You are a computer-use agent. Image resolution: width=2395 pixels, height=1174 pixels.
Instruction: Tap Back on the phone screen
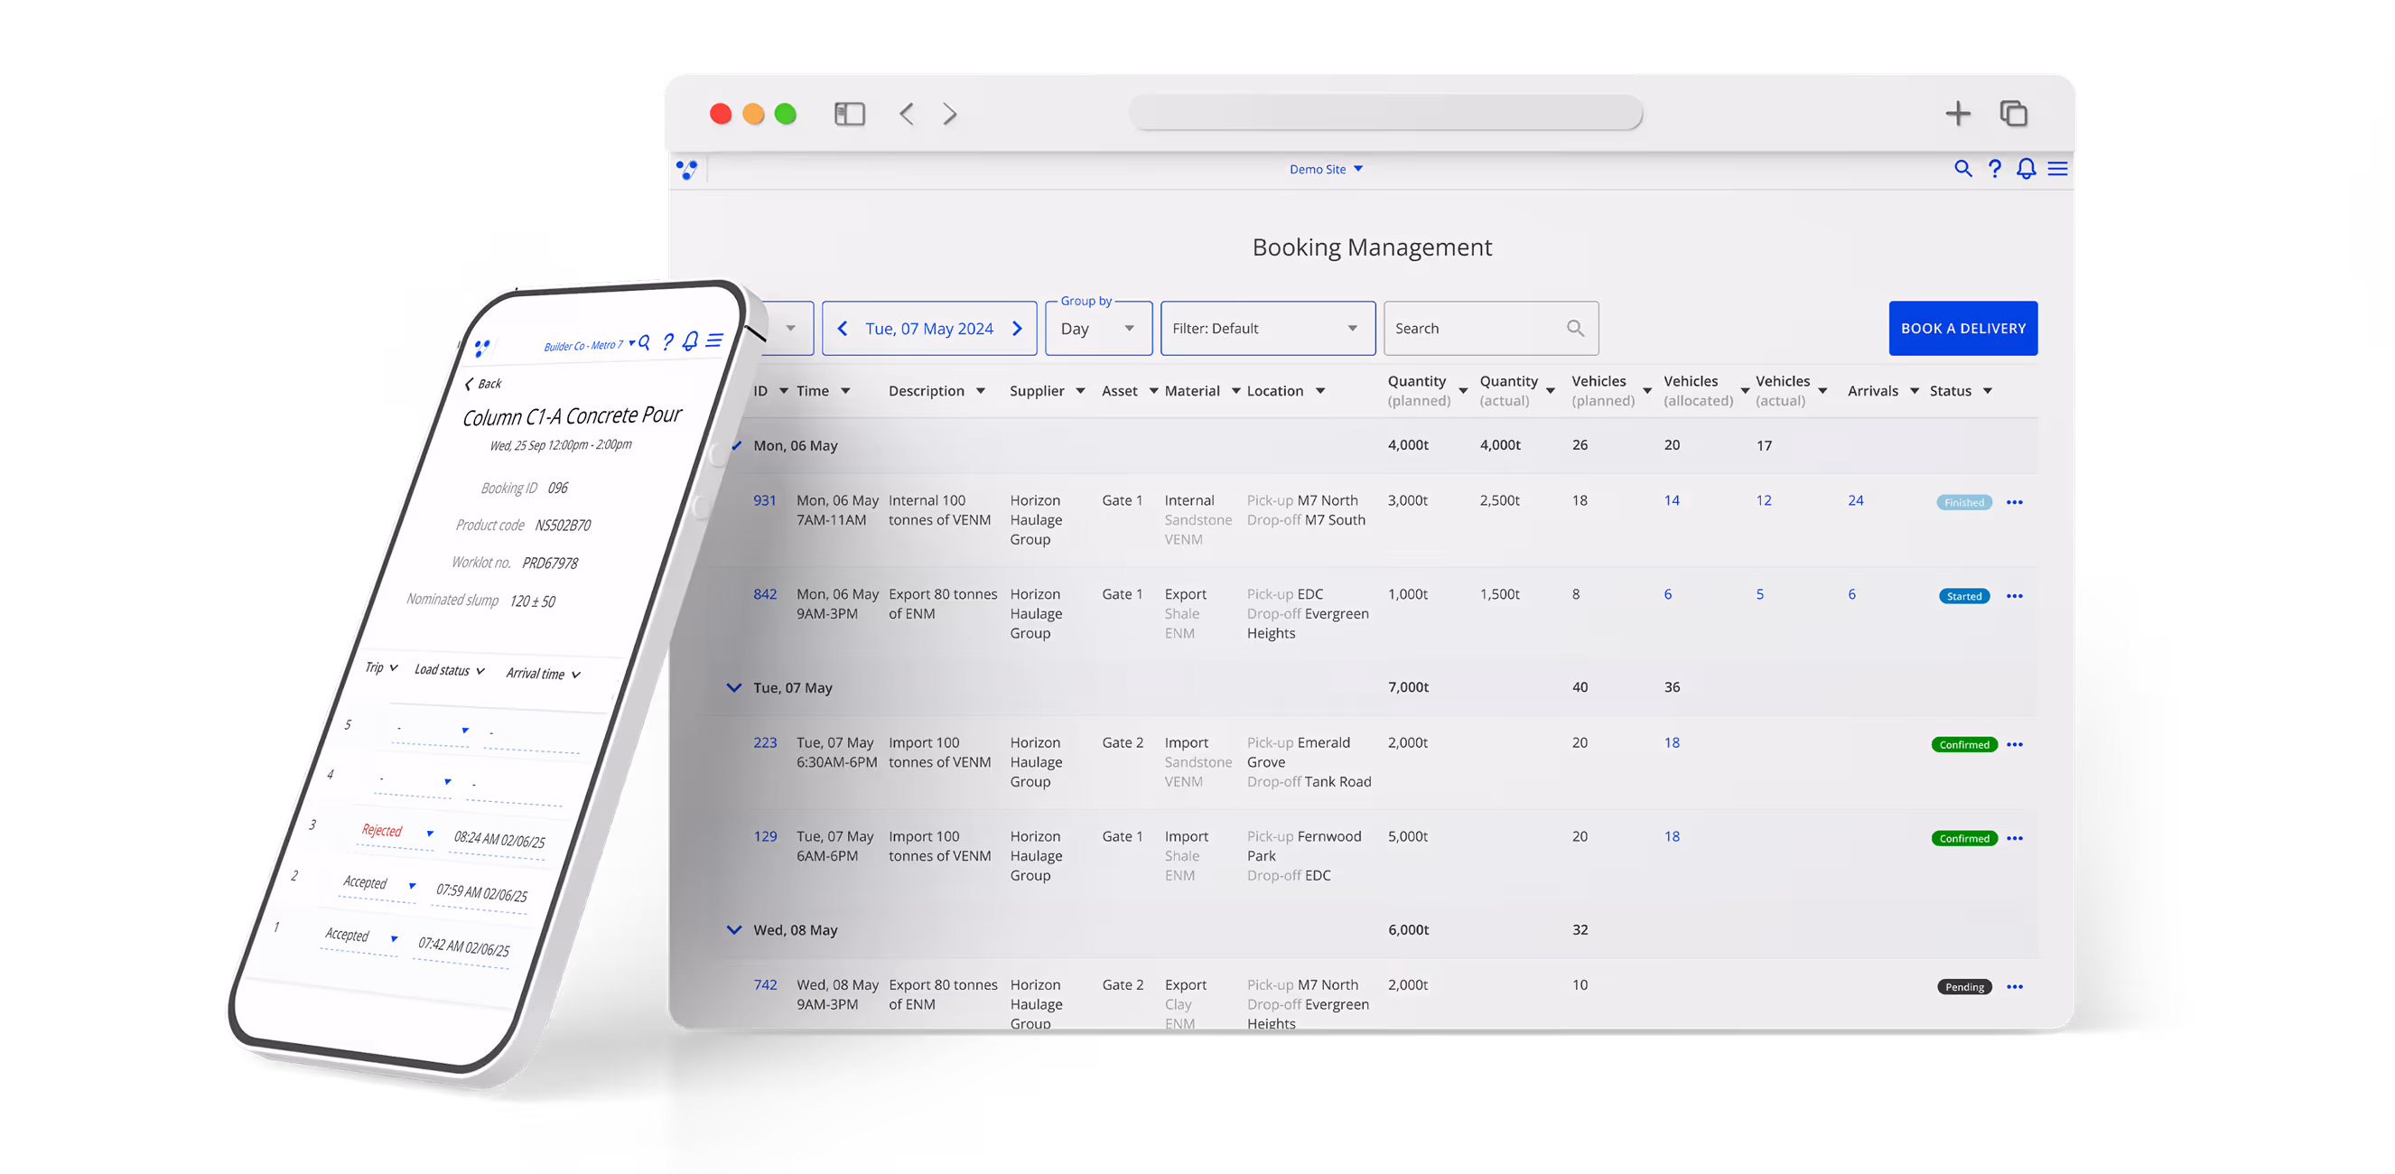click(483, 383)
